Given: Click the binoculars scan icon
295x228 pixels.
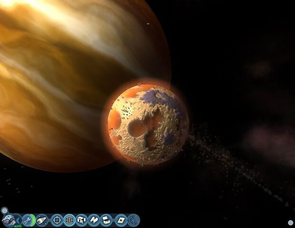Looking at the screenshot, I should pyautogui.click(x=94, y=220).
